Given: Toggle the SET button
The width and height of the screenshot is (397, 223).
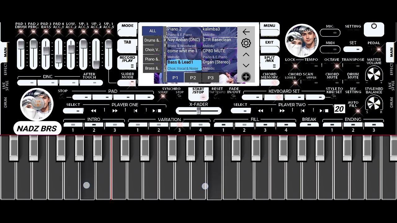Looking at the screenshot, I should [x=353, y=49].
